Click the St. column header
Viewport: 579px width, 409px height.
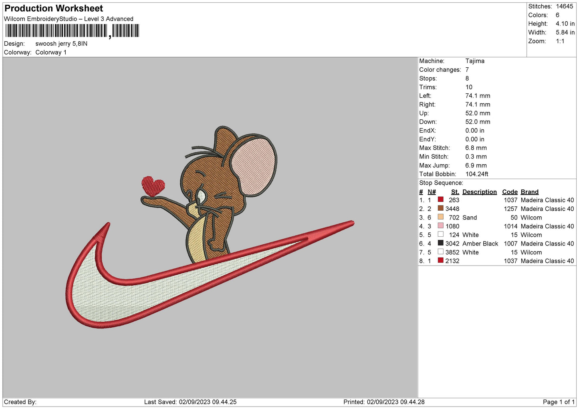455,192
